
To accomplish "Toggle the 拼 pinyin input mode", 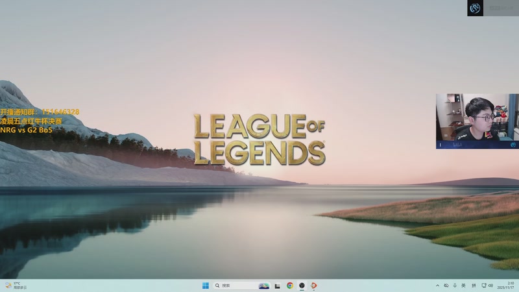I will coord(474,286).
